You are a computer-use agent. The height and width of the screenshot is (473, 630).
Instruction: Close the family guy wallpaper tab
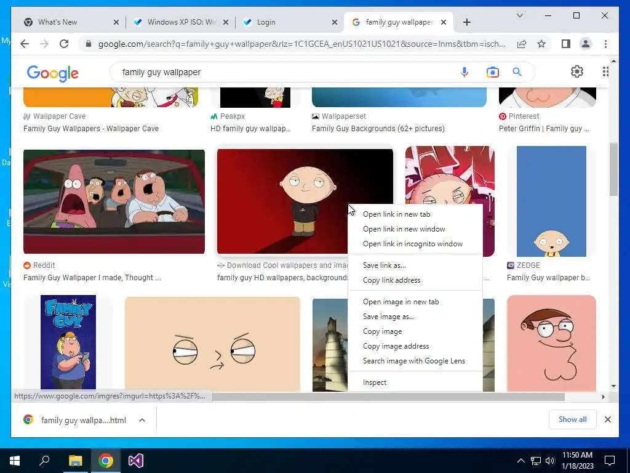click(444, 22)
